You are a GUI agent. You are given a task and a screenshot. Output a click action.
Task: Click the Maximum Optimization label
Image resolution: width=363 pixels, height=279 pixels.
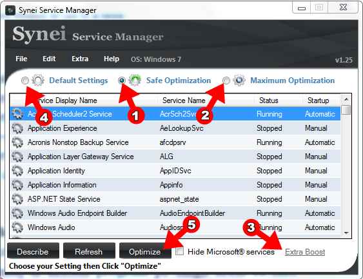292,81
